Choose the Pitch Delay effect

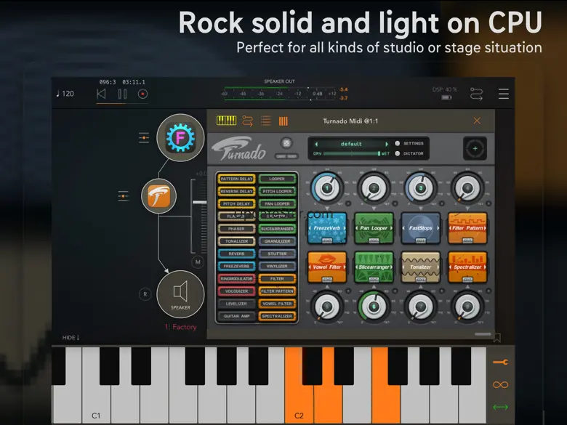pyautogui.click(x=236, y=204)
